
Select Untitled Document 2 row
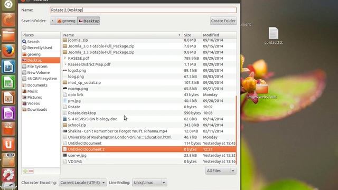(x=149, y=149)
